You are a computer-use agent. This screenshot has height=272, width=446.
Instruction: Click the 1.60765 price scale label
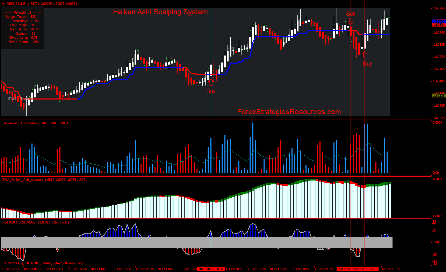click(x=438, y=8)
